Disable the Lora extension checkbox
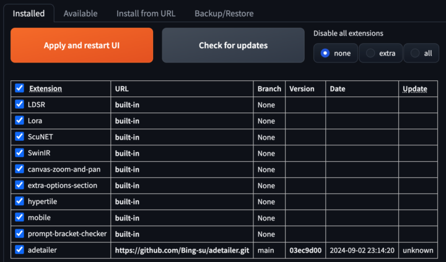This screenshot has height=262, width=446. [19, 120]
